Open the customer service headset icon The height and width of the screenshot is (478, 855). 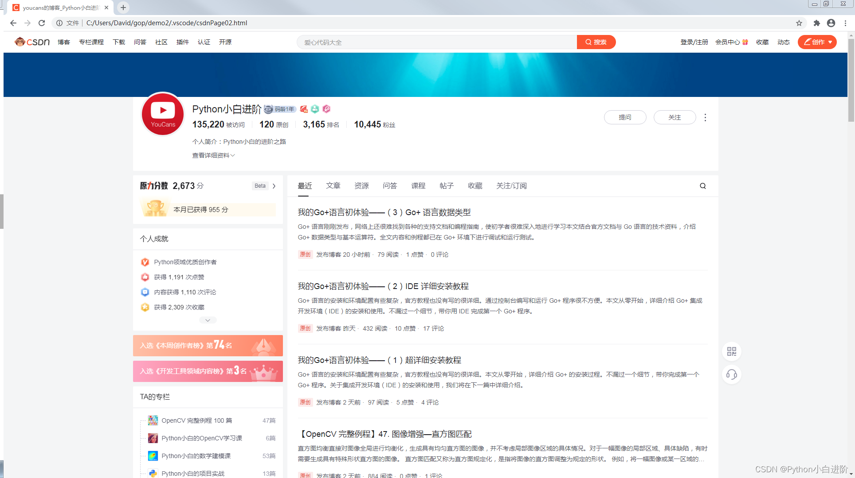point(731,374)
